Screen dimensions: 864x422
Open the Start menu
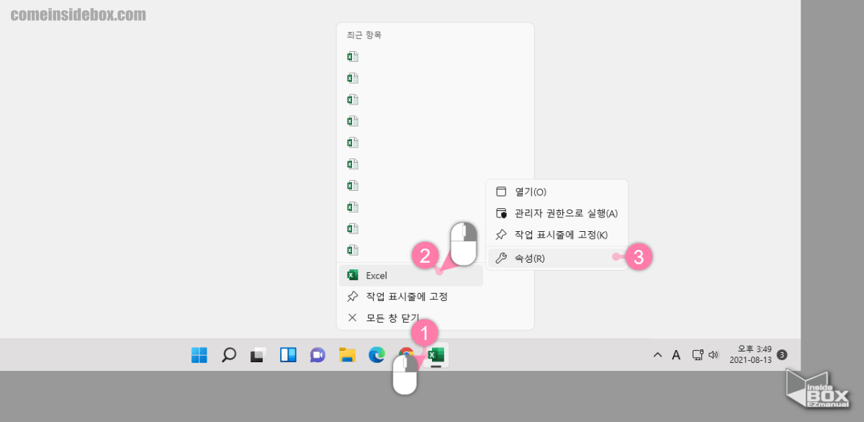pos(199,354)
